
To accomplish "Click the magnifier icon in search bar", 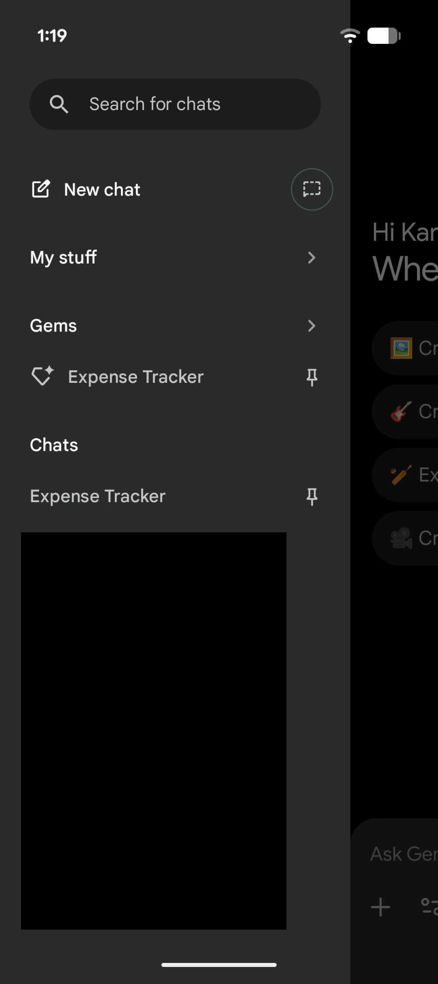I will coord(59,104).
